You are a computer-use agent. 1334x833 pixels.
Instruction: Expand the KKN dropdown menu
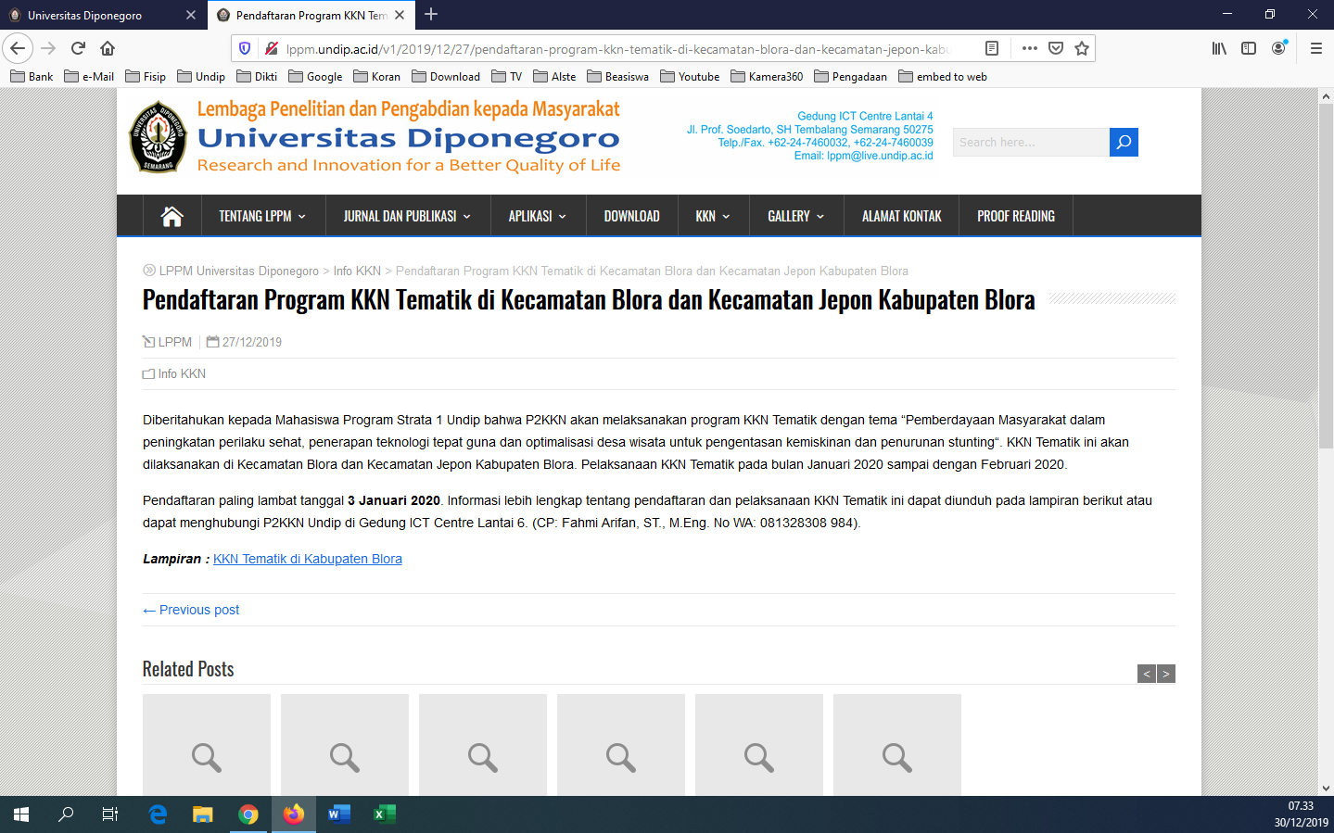(x=712, y=216)
